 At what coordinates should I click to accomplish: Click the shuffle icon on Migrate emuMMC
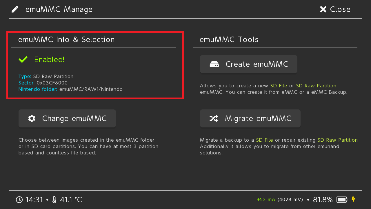(214, 118)
